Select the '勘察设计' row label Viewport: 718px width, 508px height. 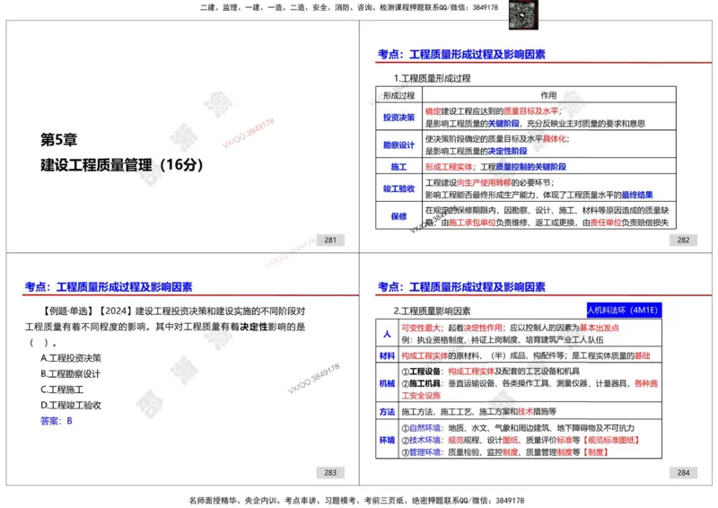click(x=398, y=145)
